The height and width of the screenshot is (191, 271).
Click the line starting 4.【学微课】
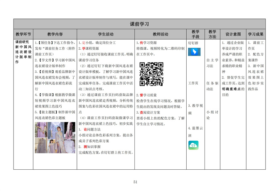pos(55,95)
